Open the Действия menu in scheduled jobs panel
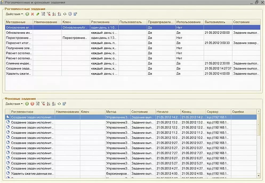265x183 pixels. 14,14
